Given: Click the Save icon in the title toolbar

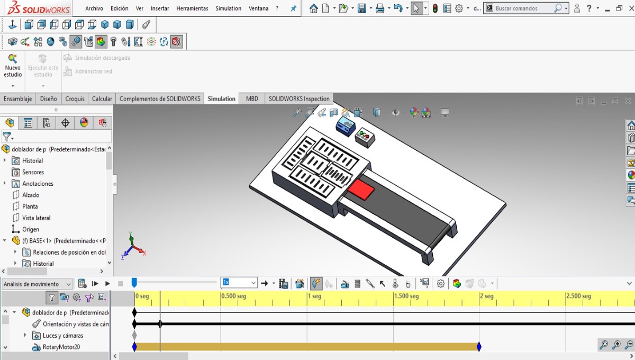Looking at the screenshot, I should pyautogui.click(x=361, y=8).
